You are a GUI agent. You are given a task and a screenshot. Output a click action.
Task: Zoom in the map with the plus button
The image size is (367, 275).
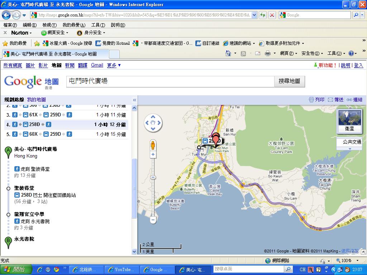pos(153,154)
